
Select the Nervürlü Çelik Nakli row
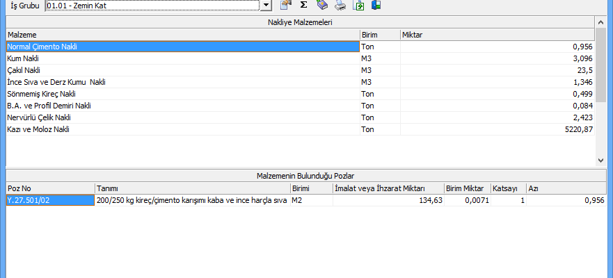(x=182, y=117)
